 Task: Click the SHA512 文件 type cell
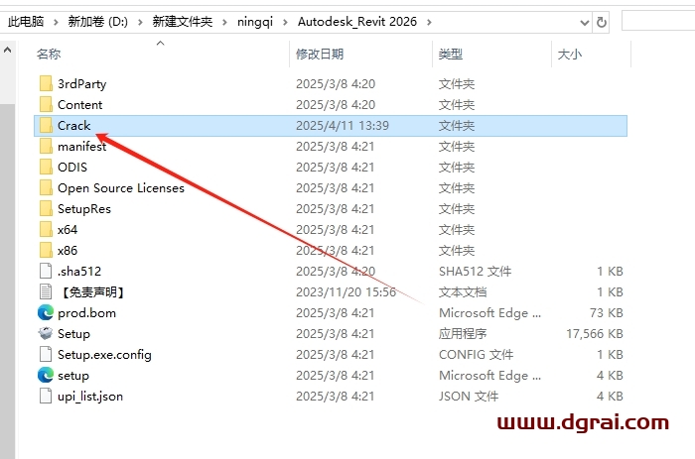click(476, 272)
